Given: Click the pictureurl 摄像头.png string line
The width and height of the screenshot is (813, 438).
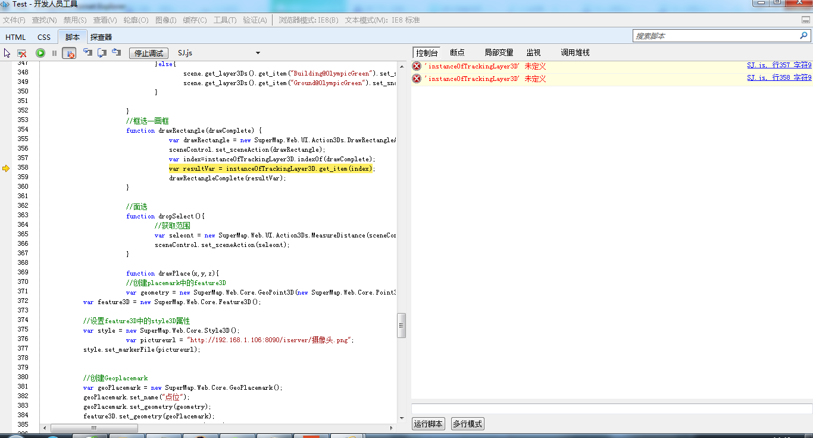Looking at the screenshot, I should (x=240, y=340).
